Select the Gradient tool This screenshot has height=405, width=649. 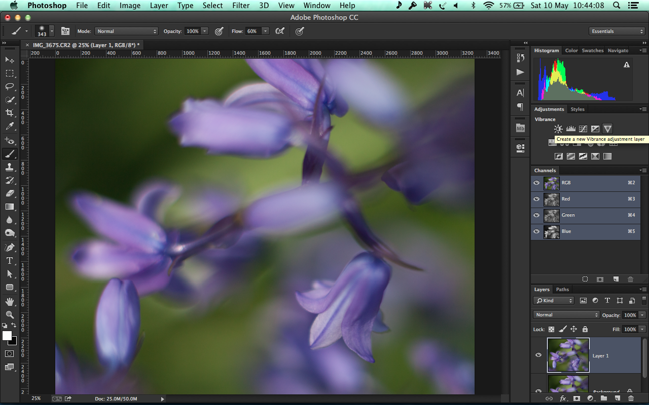10,207
